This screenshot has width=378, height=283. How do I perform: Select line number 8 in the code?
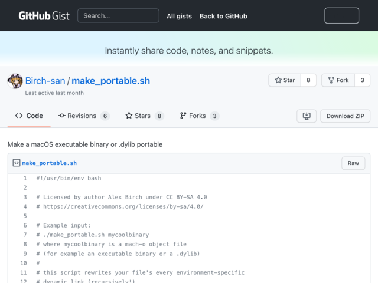pos(25,244)
